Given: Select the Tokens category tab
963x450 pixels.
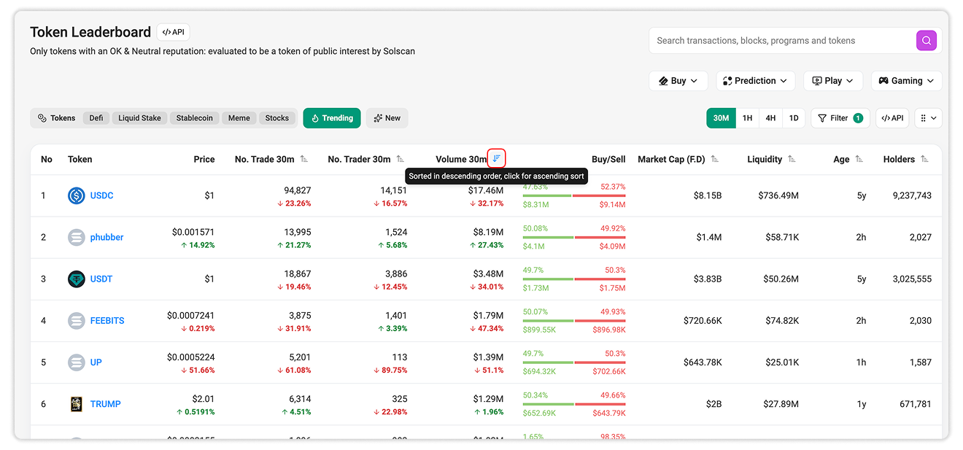Looking at the screenshot, I should [57, 118].
